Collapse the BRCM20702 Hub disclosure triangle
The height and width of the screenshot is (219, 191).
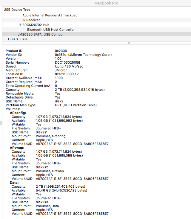point(20,25)
